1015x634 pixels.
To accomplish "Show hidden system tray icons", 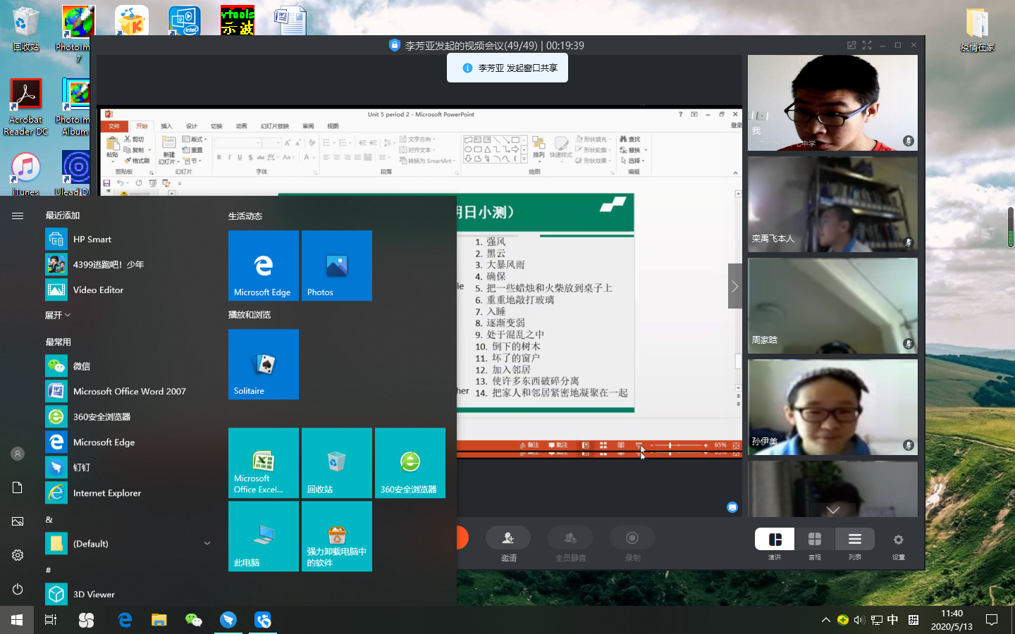I will pos(826,620).
